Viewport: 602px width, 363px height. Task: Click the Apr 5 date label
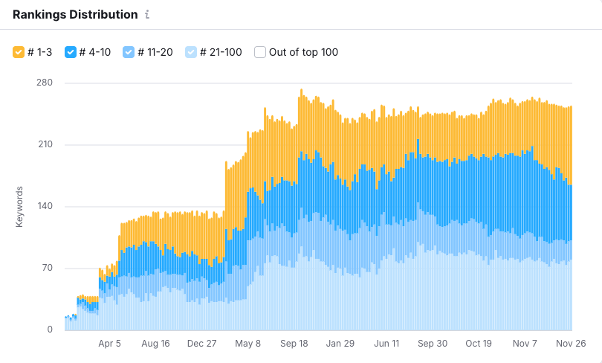(x=110, y=344)
